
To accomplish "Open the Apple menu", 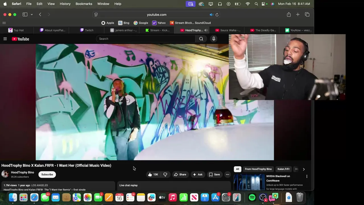I will click(x=5, y=4).
